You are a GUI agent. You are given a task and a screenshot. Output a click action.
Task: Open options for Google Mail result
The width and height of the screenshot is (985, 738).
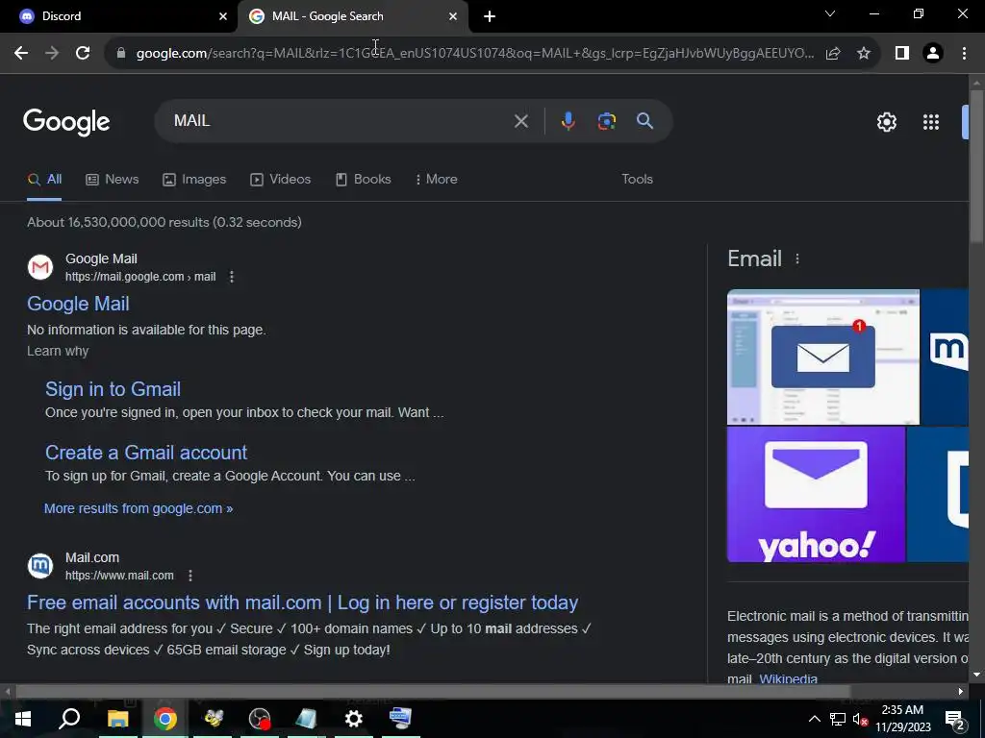[232, 277]
